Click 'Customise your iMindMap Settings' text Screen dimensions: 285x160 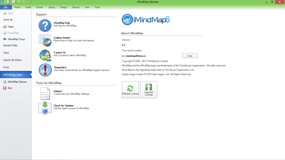(71, 94)
